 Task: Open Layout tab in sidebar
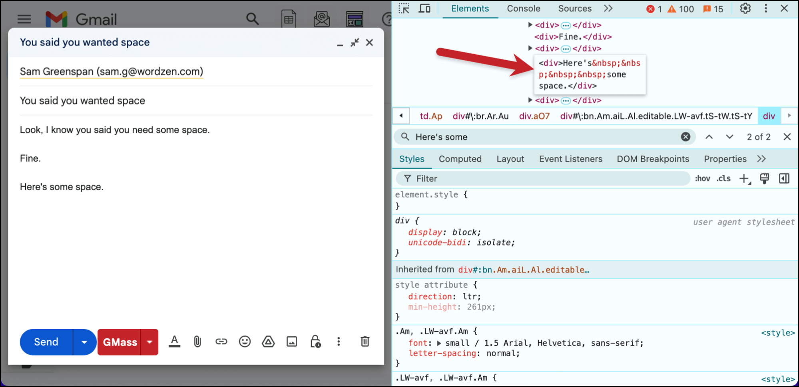coord(510,159)
